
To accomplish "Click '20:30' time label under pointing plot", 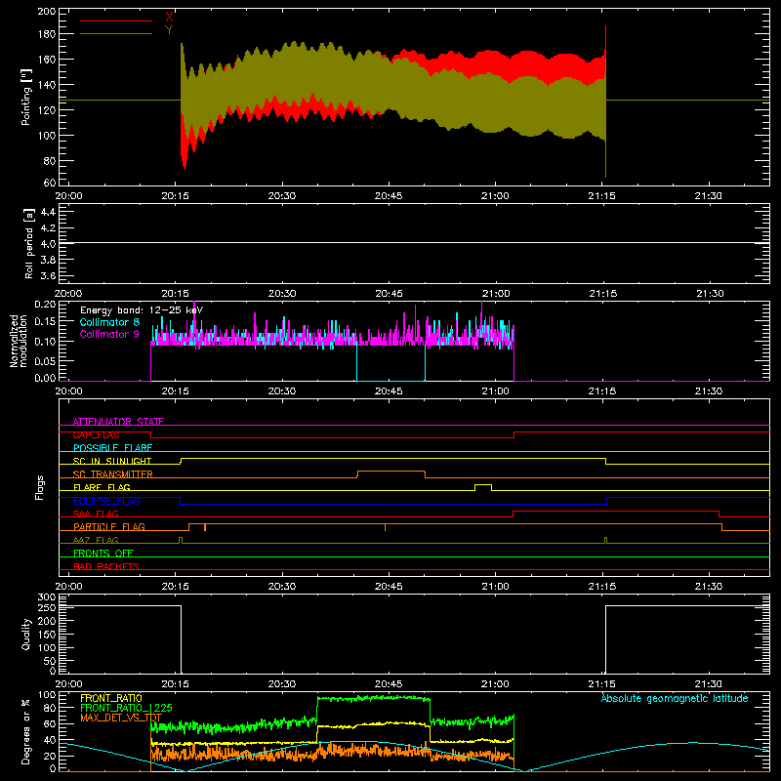I will (282, 196).
